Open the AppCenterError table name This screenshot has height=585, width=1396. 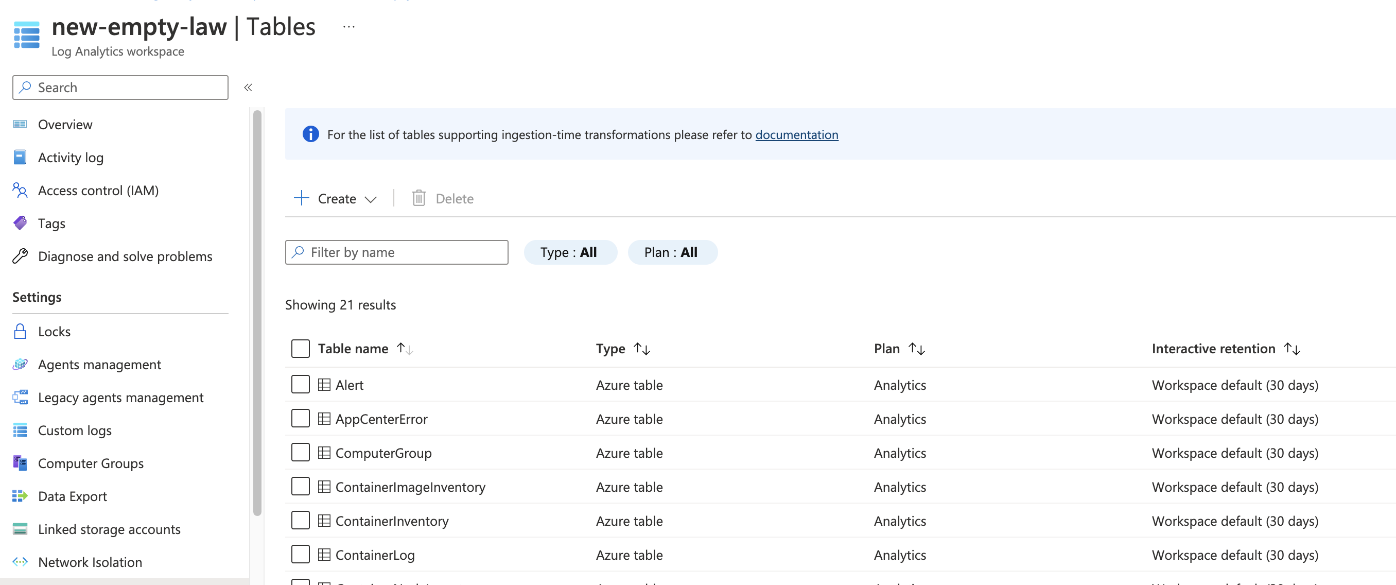[381, 419]
